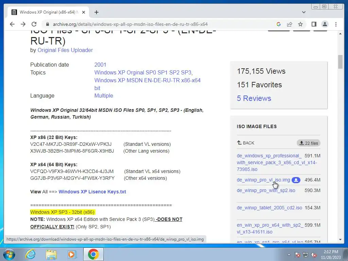Click the muted volume icon in tray
The height and width of the screenshot is (261, 348).
[x=314, y=255]
